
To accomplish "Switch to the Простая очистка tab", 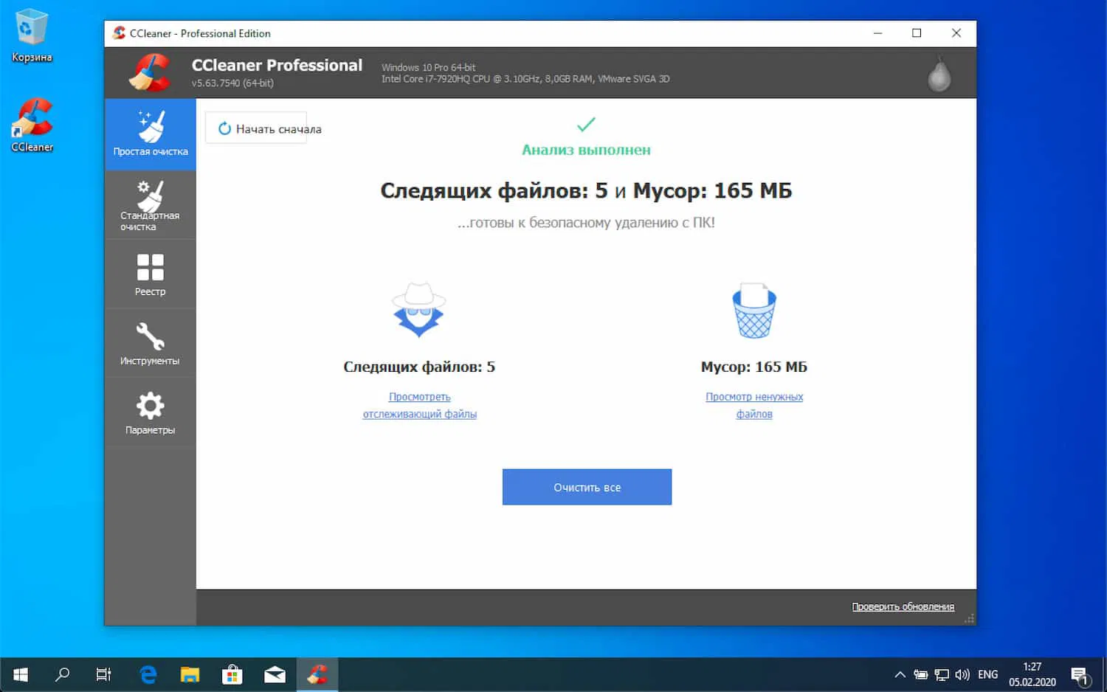I will pyautogui.click(x=150, y=134).
